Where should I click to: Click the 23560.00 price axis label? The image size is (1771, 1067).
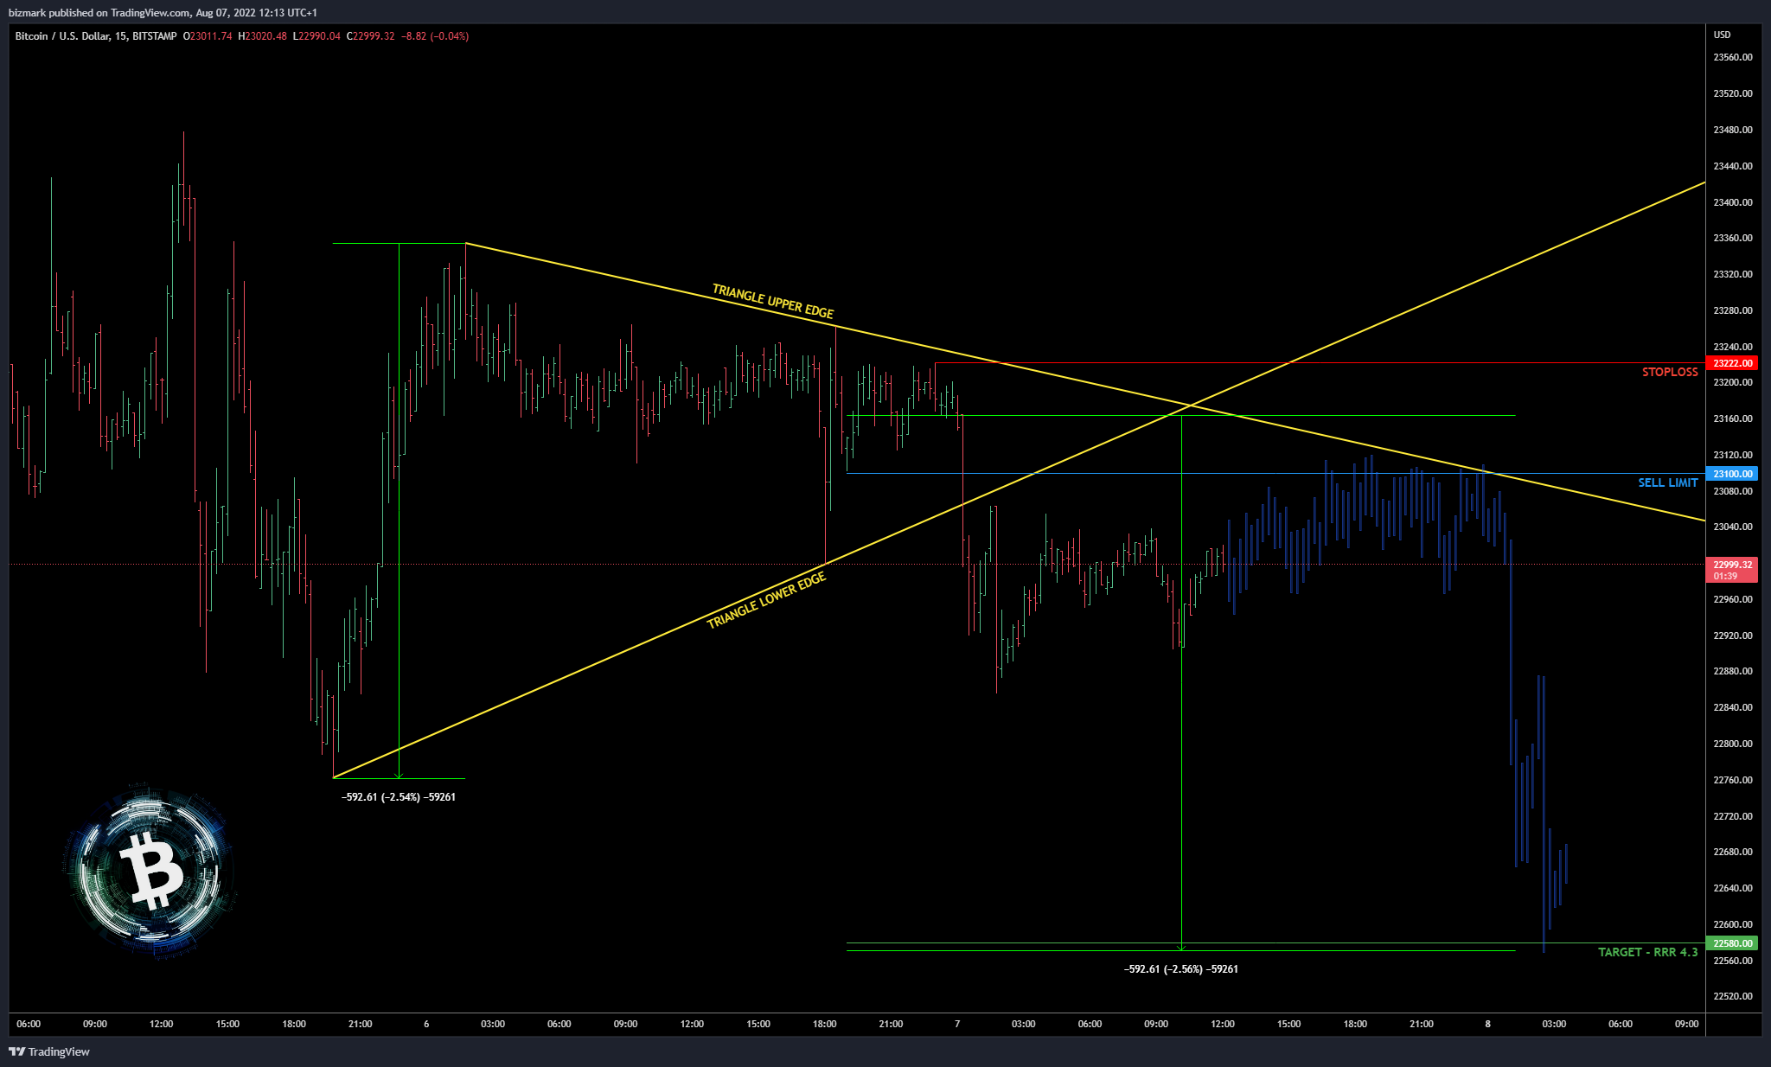click(1733, 57)
